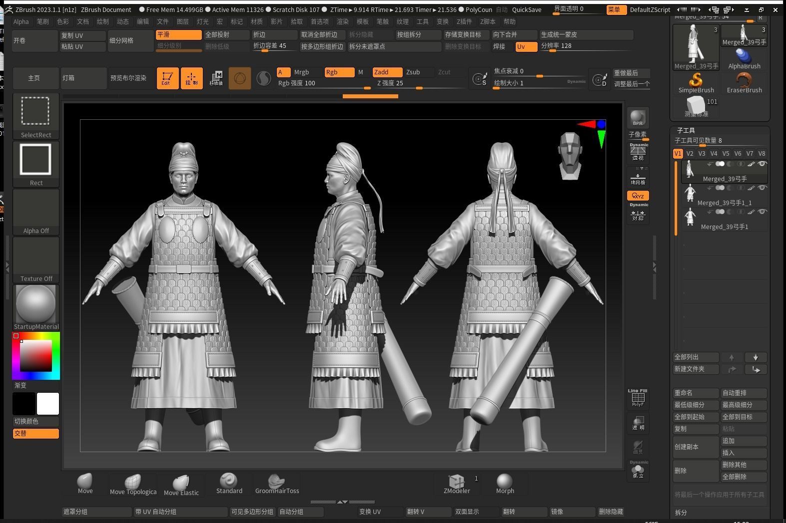
Task: Switch to the 灯箱 lightbox tab
Action: click(x=83, y=78)
